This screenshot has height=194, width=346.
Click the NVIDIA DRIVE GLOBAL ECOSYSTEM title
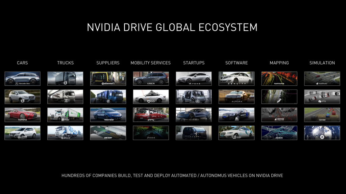pyautogui.click(x=172, y=27)
